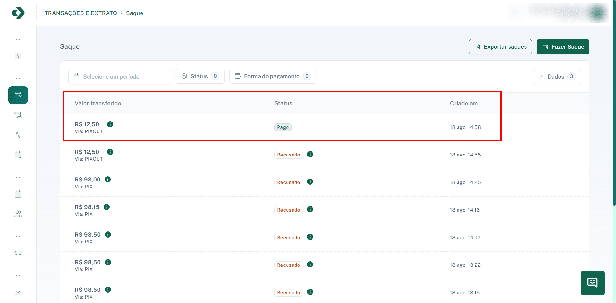Click the calendar search icon in sidebar
The height and width of the screenshot is (303, 616).
[x=18, y=155]
